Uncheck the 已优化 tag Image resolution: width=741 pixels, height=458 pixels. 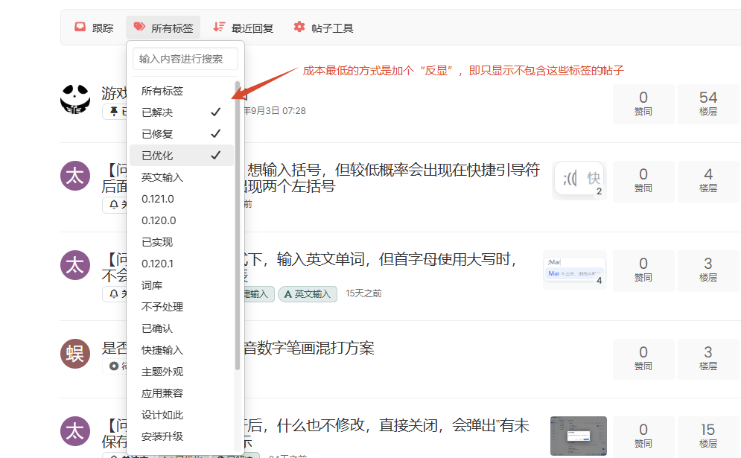182,156
